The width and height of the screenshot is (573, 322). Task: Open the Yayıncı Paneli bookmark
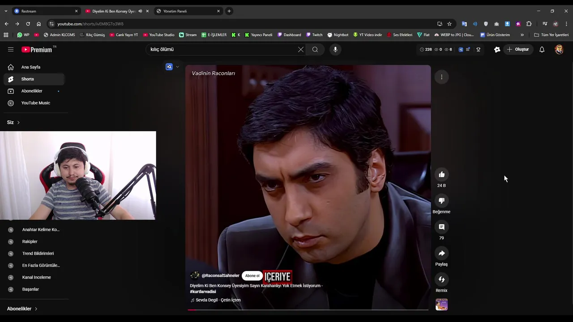258,35
